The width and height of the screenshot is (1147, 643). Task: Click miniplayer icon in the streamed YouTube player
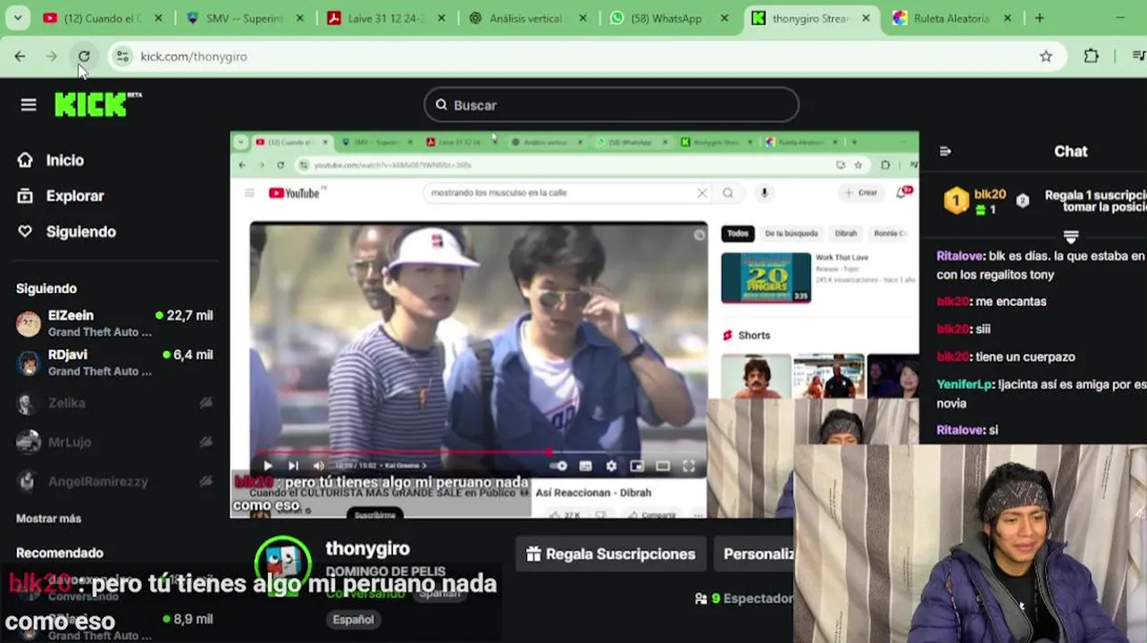(x=637, y=465)
